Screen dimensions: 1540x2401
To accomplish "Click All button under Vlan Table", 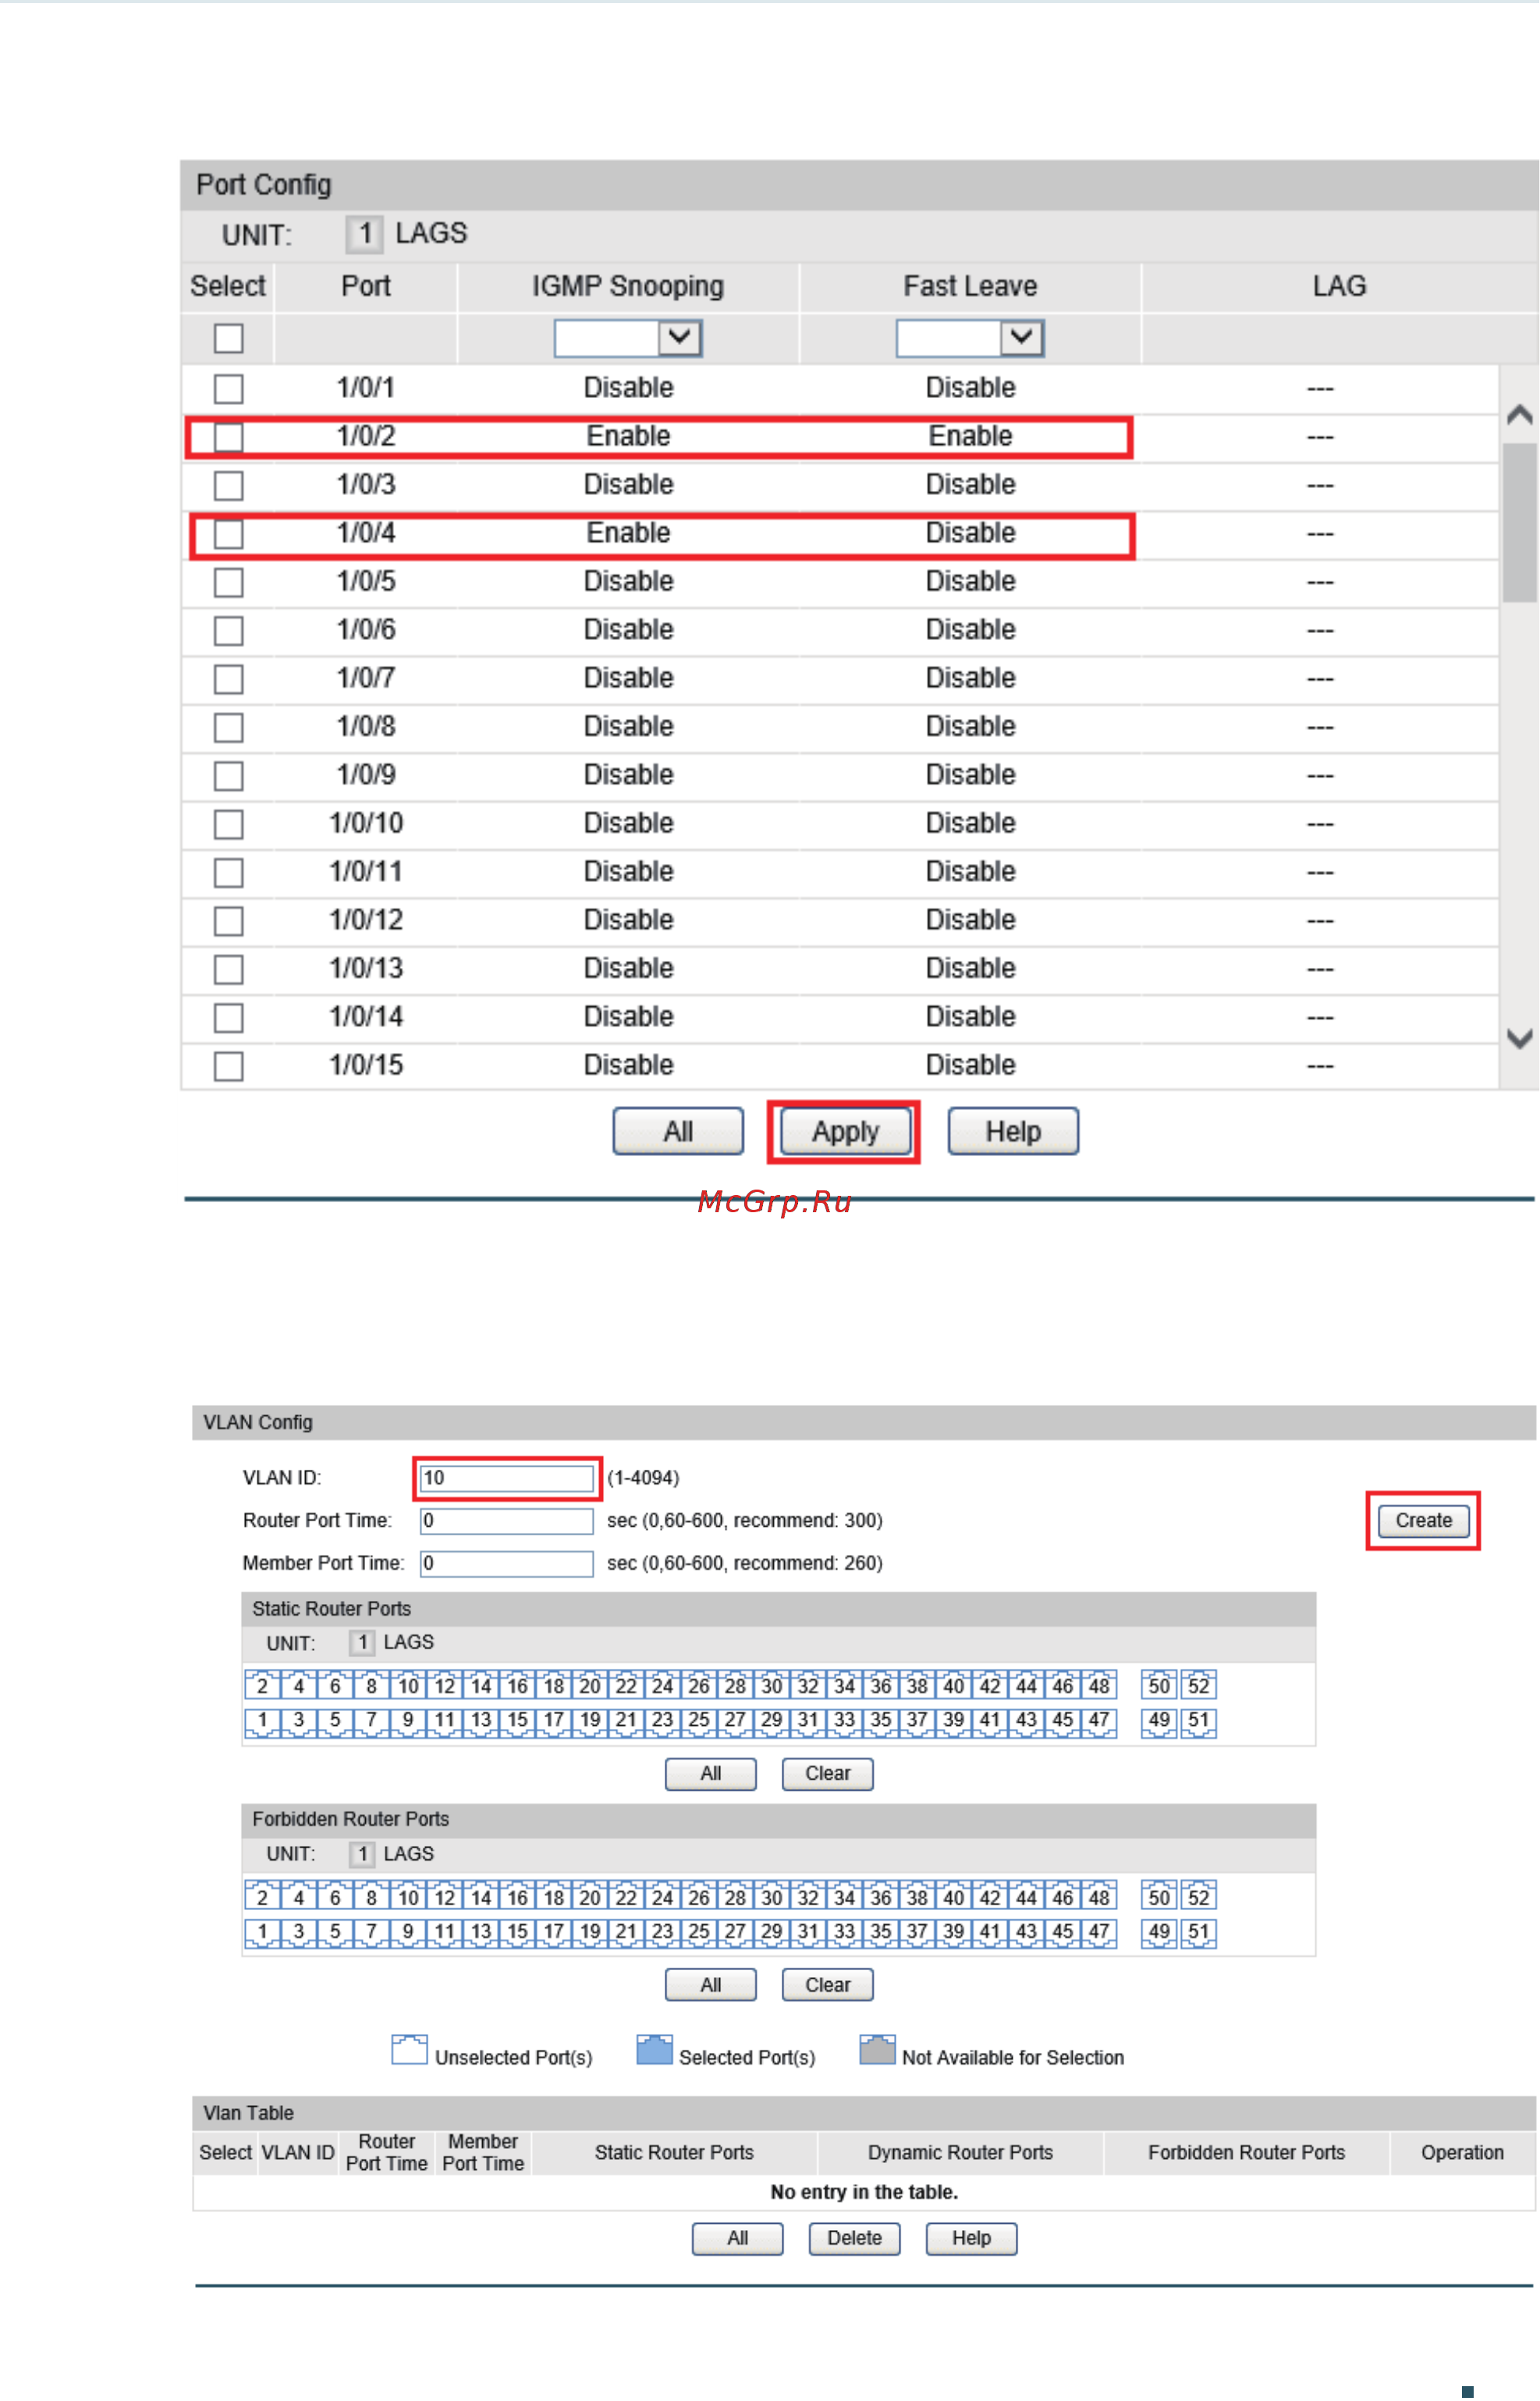I will pos(737,2239).
